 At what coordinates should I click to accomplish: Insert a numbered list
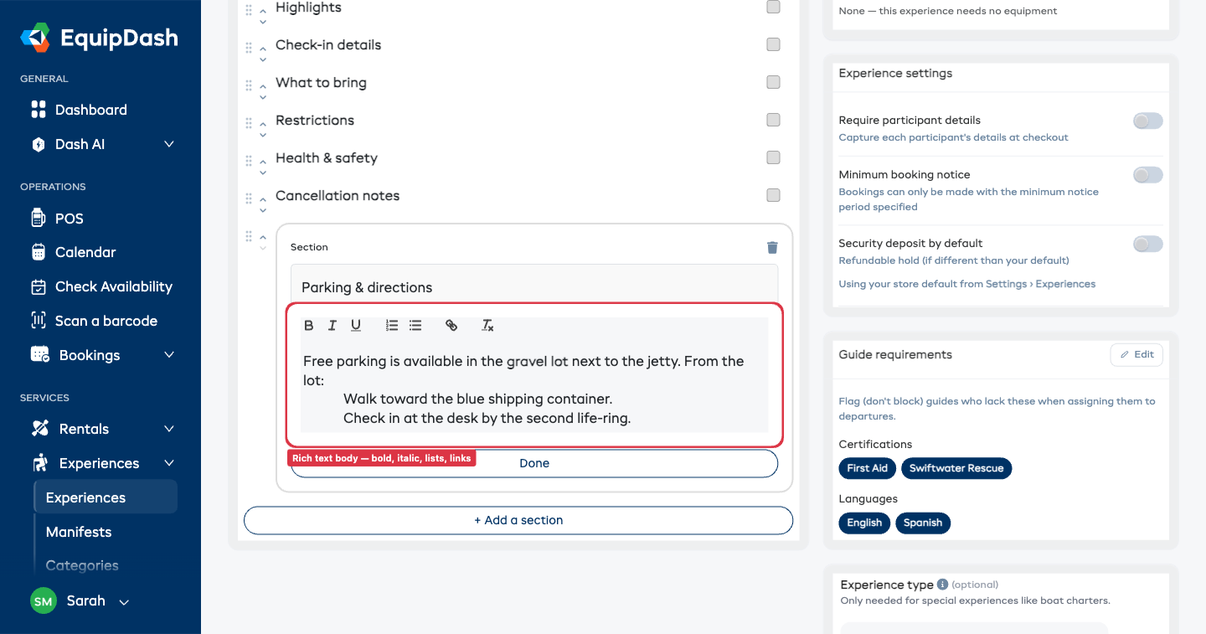coord(392,326)
